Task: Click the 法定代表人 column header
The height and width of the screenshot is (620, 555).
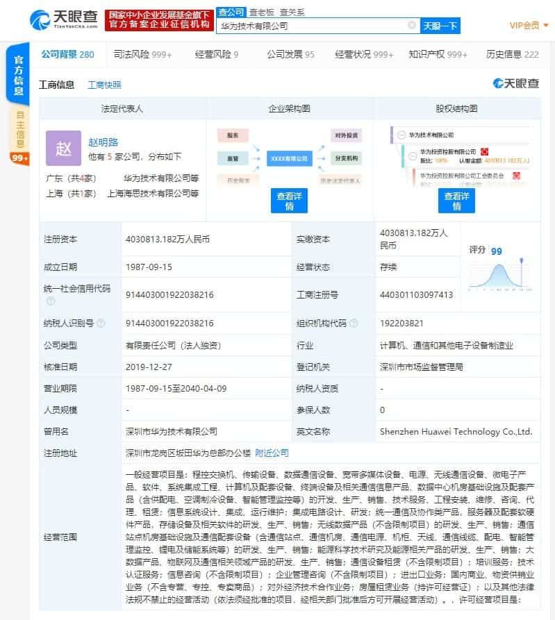Action: (122, 108)
